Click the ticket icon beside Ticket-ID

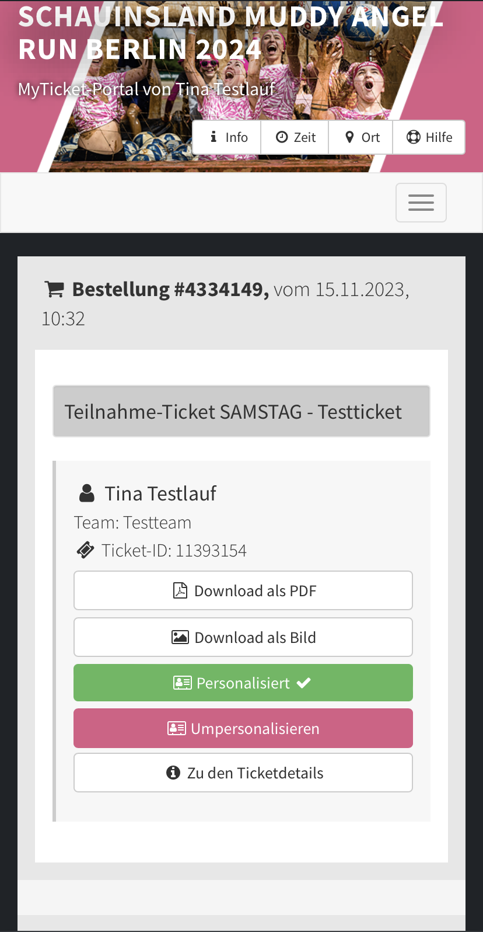[x=85, y=550]
